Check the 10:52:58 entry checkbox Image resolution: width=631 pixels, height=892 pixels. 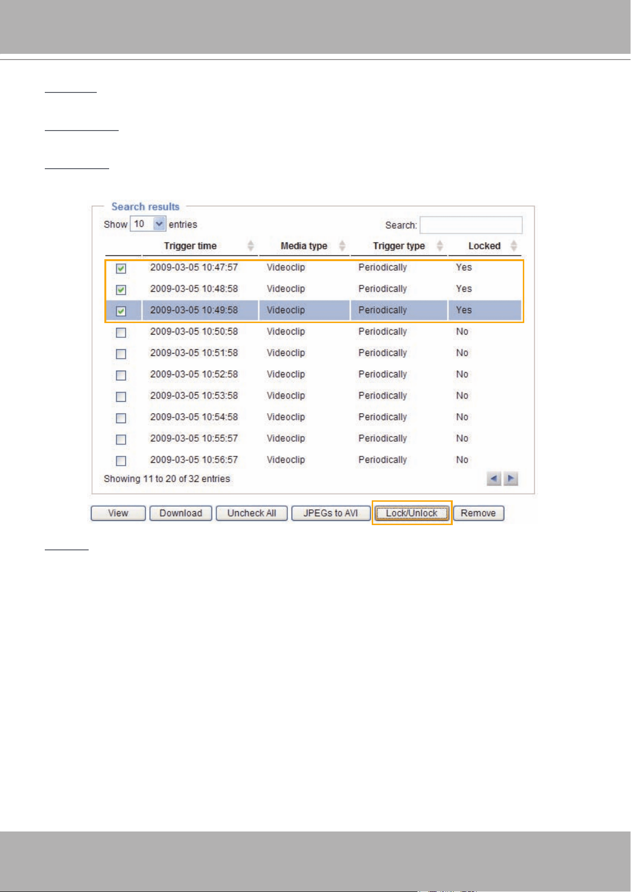121,375
